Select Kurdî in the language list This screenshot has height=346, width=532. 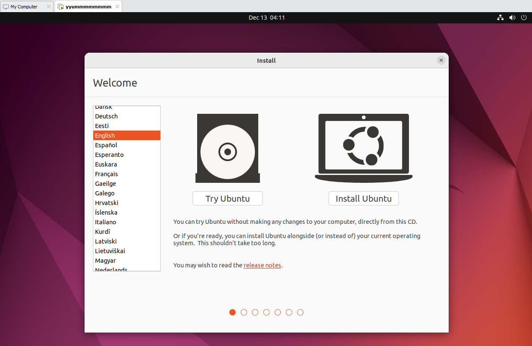[127, 232]
